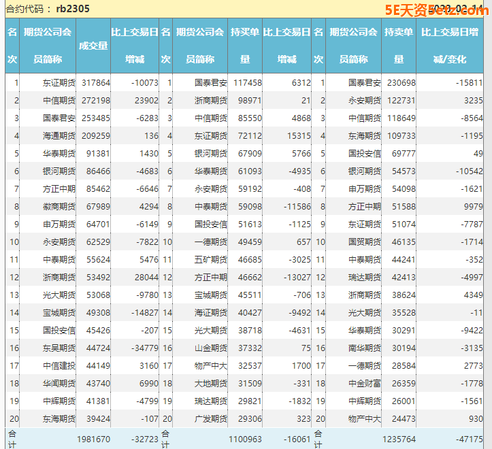Click 徽商期货 in the volume ranking
The image size is (492, 449).
(x=59, y=207)
